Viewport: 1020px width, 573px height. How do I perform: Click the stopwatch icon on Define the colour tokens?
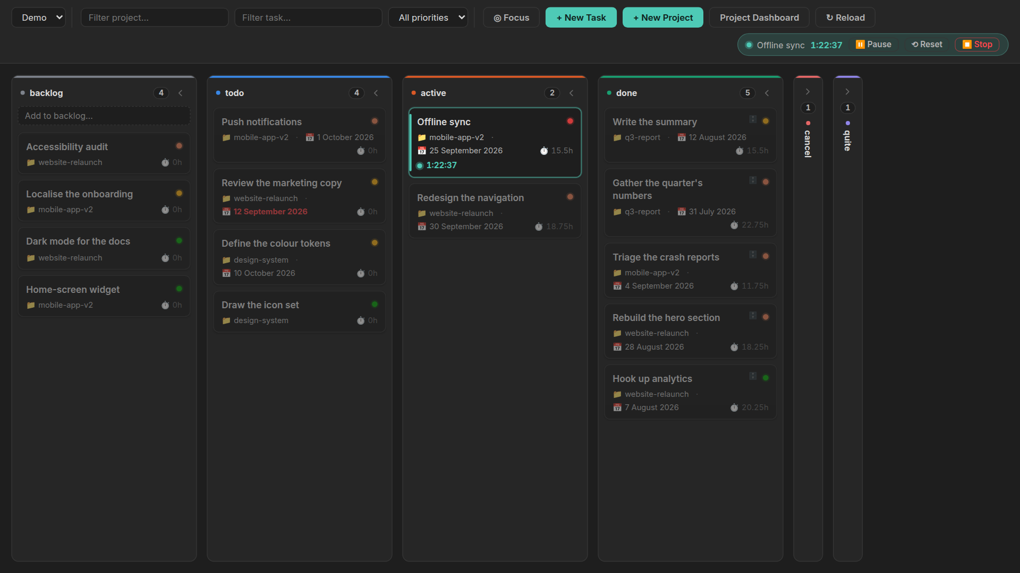point(361,273)
